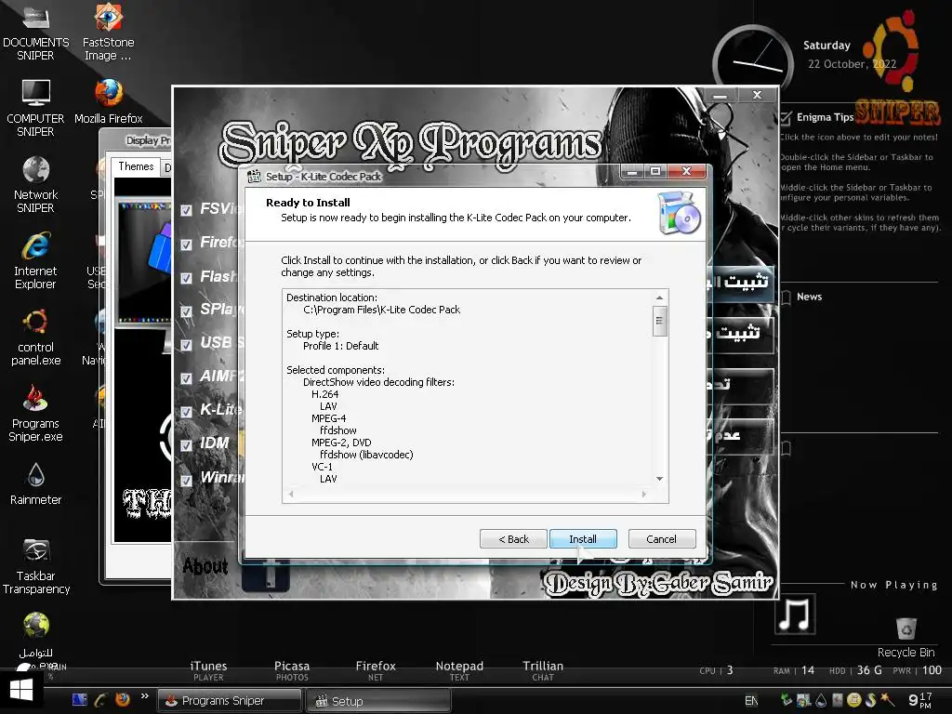Open Taskbar Transparency desktop icon
Image resolution: width=952 pixels, height=714 pixels.
(x=36, y=566)
